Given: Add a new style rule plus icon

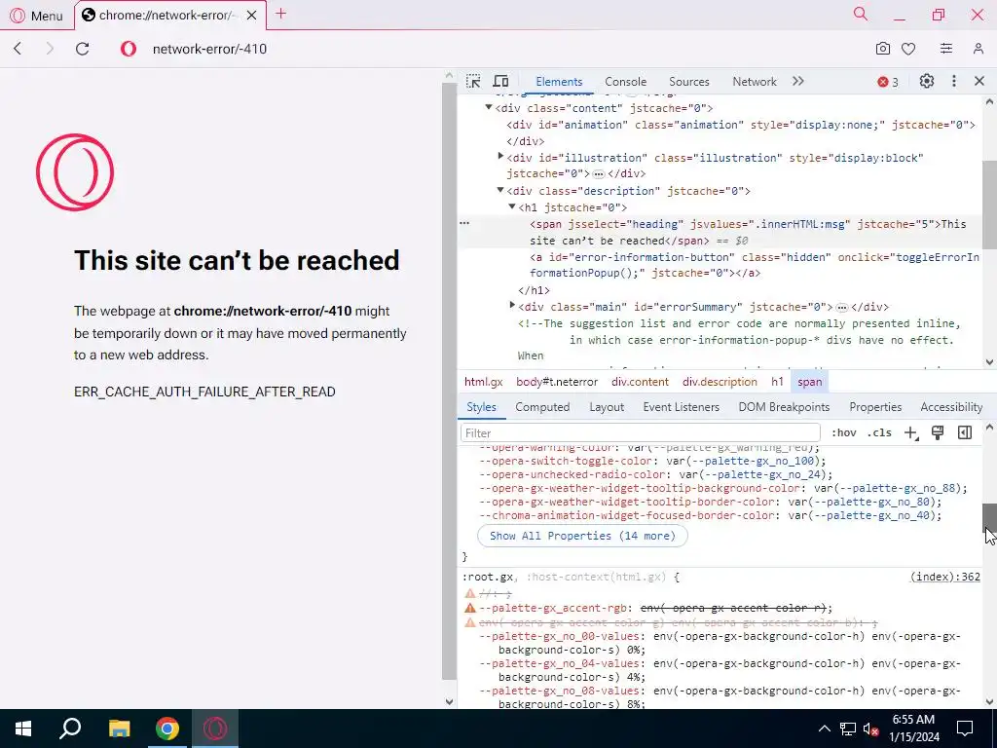Looking at the screenshot, I should (911, 433).
